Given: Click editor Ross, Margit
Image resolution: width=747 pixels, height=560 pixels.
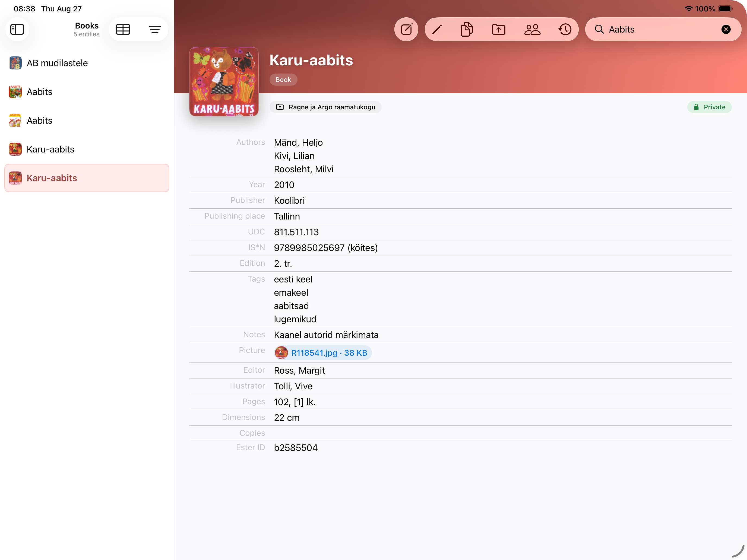Looking at the screenshot, I should 299,370.
